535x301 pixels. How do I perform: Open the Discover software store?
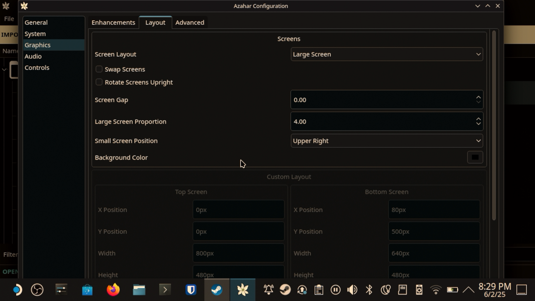[87, 290]
